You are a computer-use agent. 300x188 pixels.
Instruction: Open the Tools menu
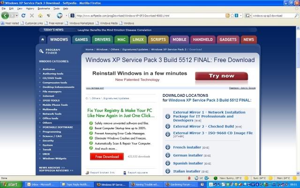click(x=56, y=8)
